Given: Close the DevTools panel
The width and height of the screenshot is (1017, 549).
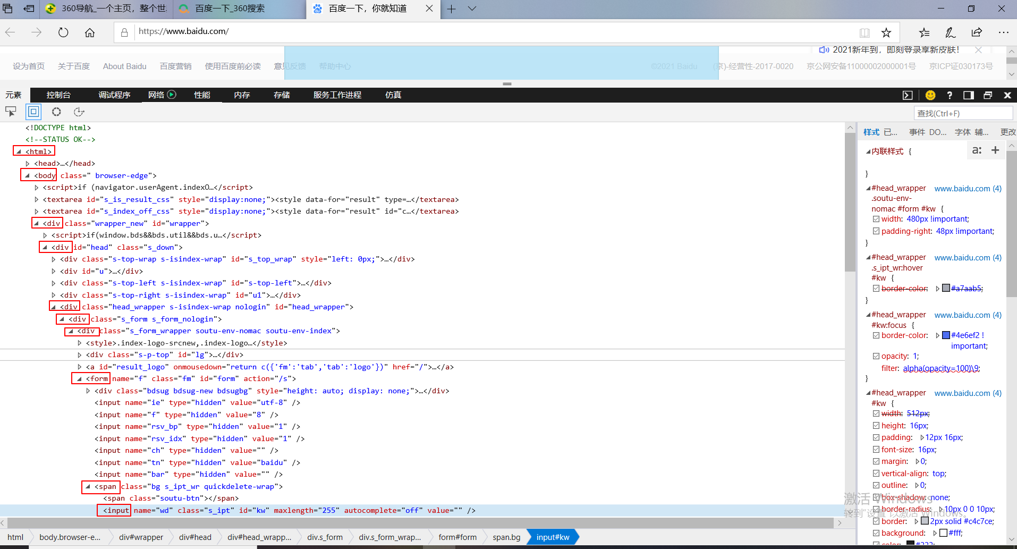Looking at the screenshot, I should (1007, 95).
